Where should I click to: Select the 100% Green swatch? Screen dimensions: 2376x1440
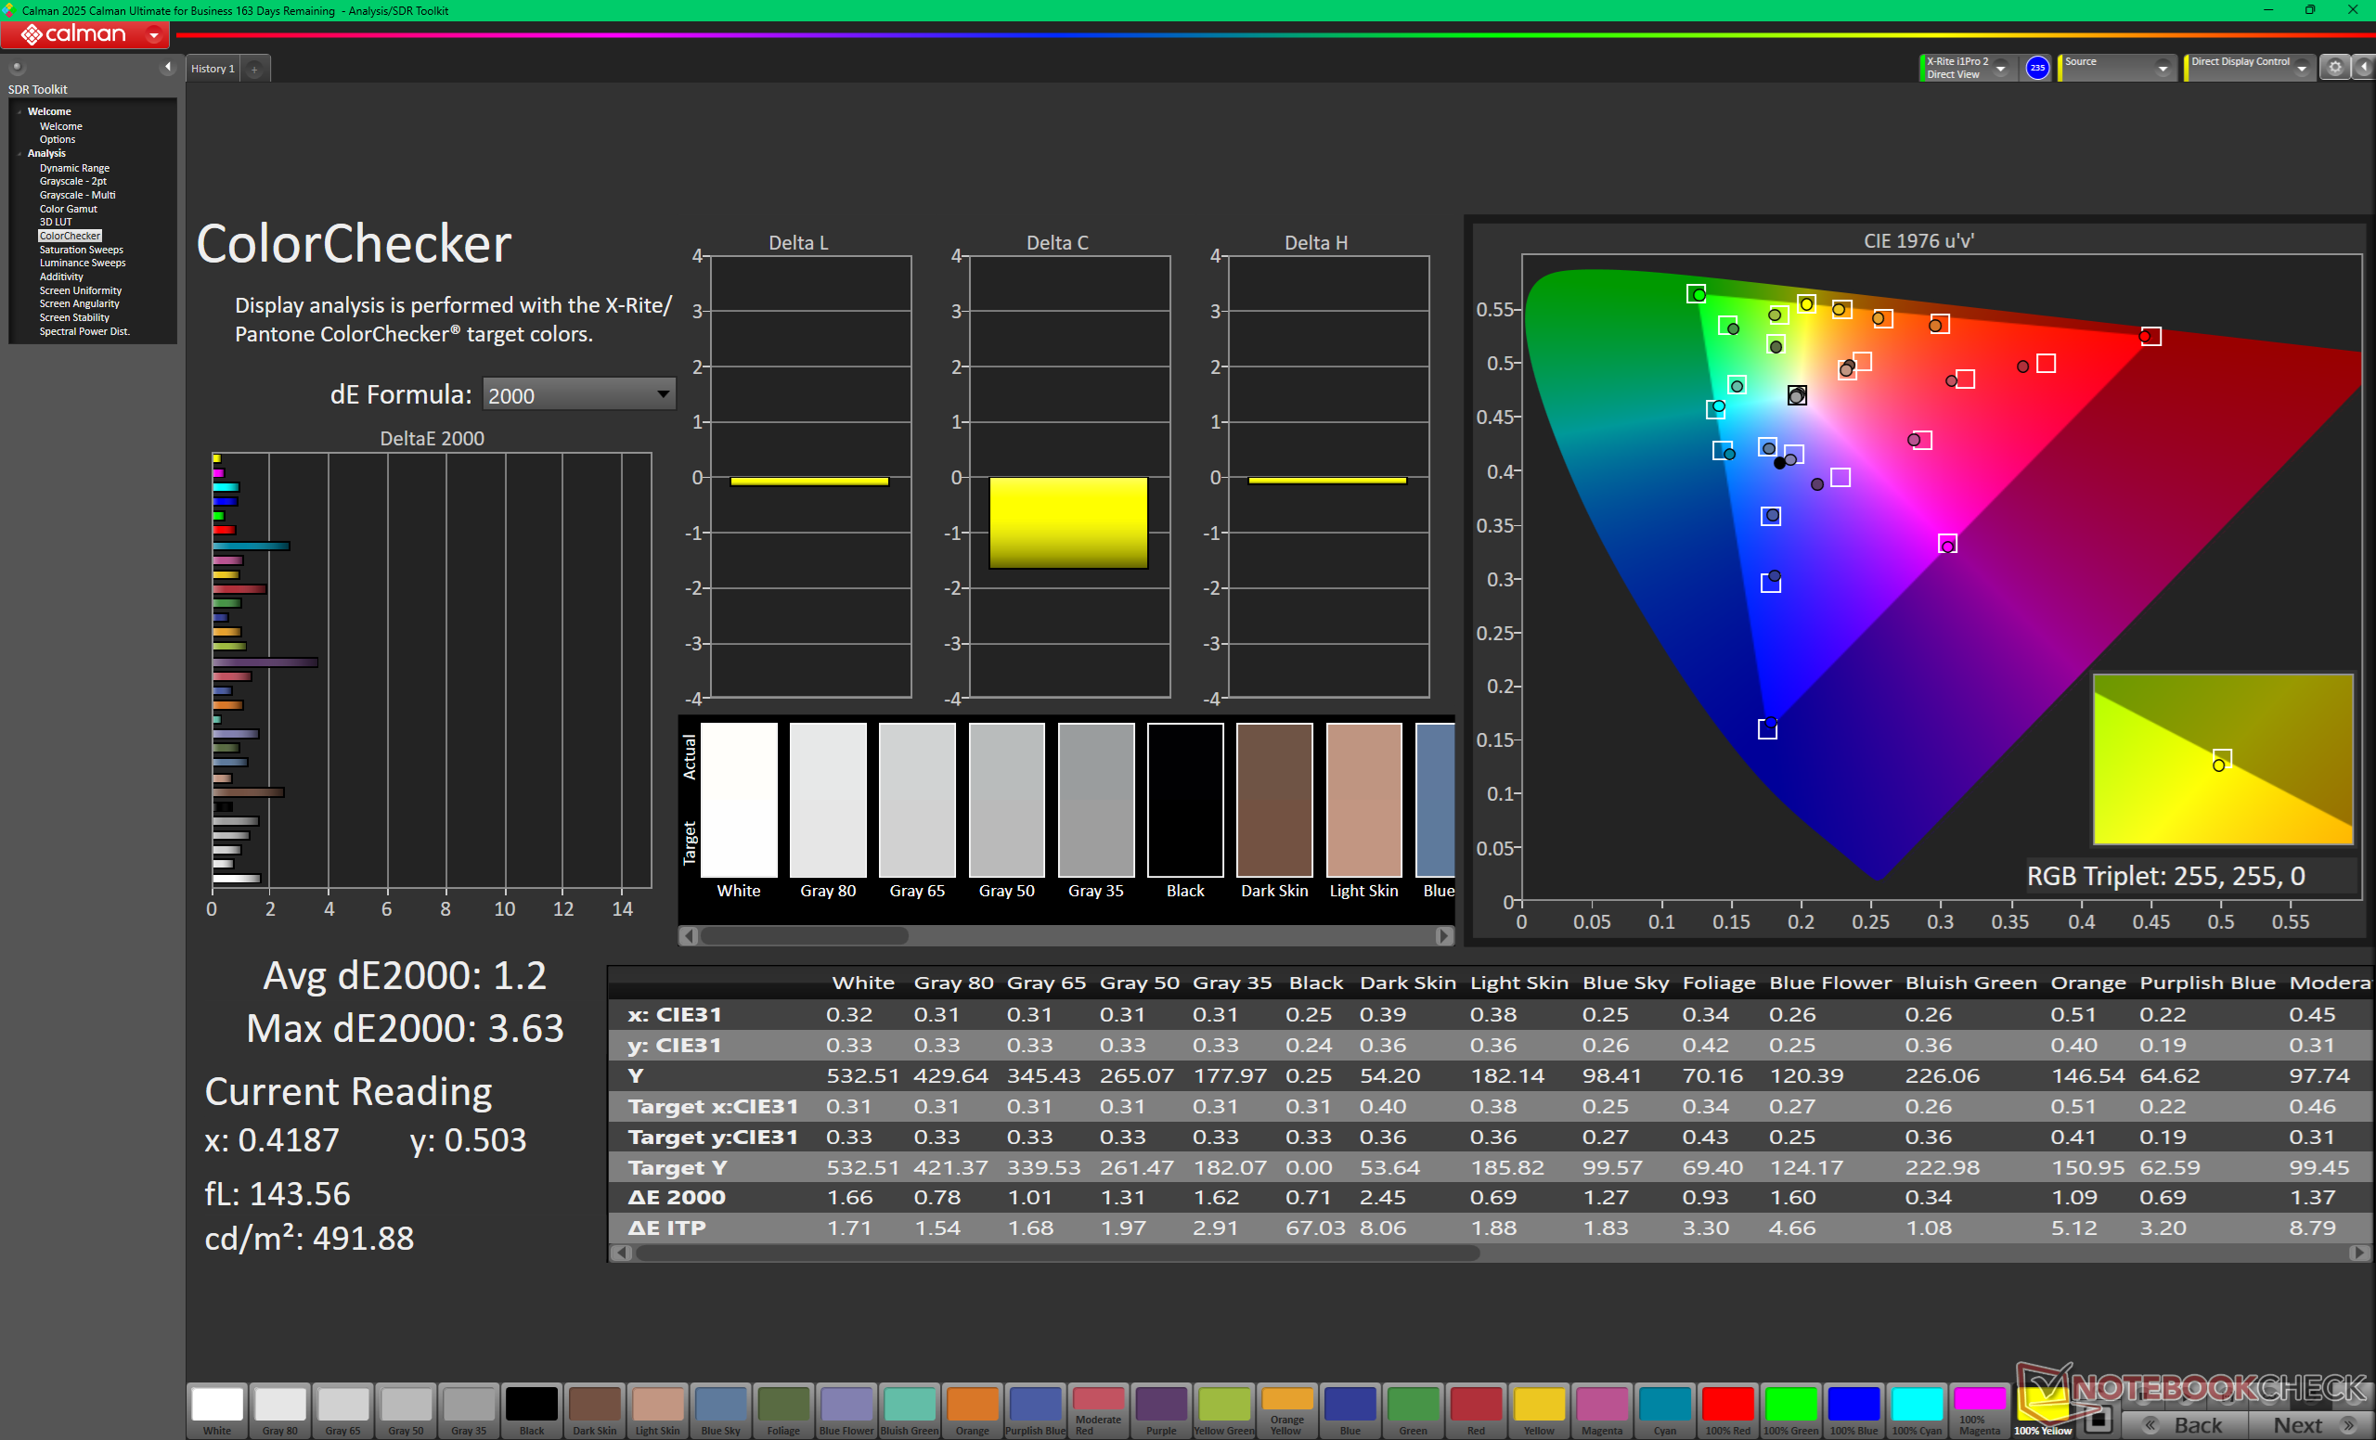point(1790,1411)
